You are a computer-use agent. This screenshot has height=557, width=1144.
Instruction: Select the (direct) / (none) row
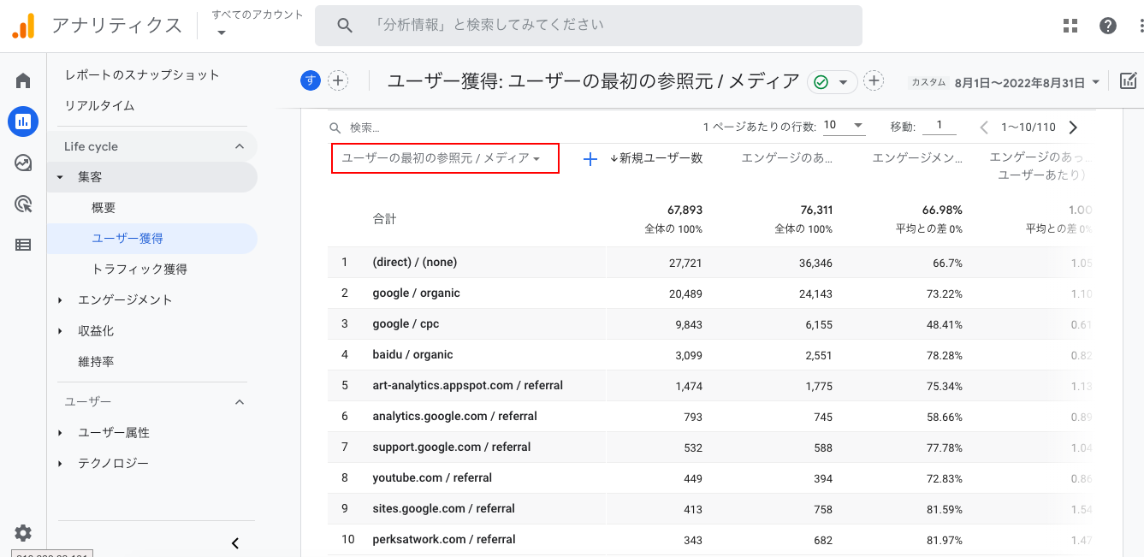[710, 263]
